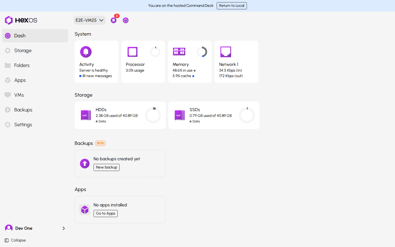395x247 pixels.
Task: Click the New backup button
Action: 106,167
